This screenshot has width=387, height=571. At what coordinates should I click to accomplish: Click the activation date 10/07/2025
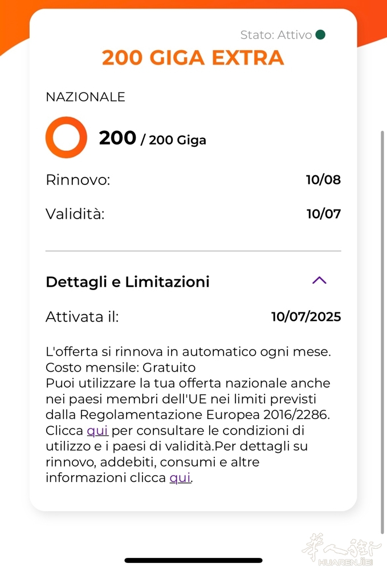306,316
